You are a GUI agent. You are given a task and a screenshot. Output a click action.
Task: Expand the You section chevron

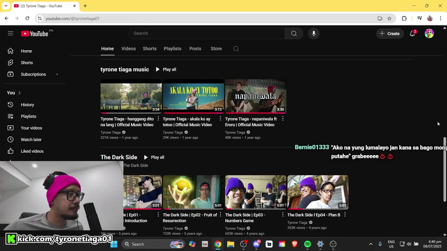coord(20,93)
